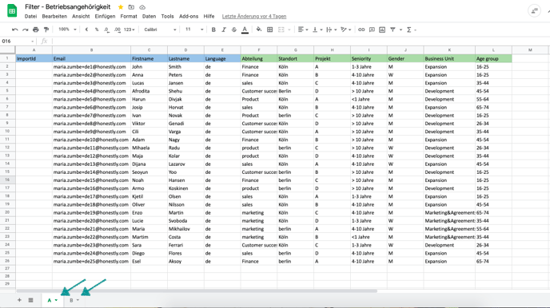Add a new sheet with plus
Image resolution: width=550 pixels, height=308 pixels.
click(x=19, y=300)
